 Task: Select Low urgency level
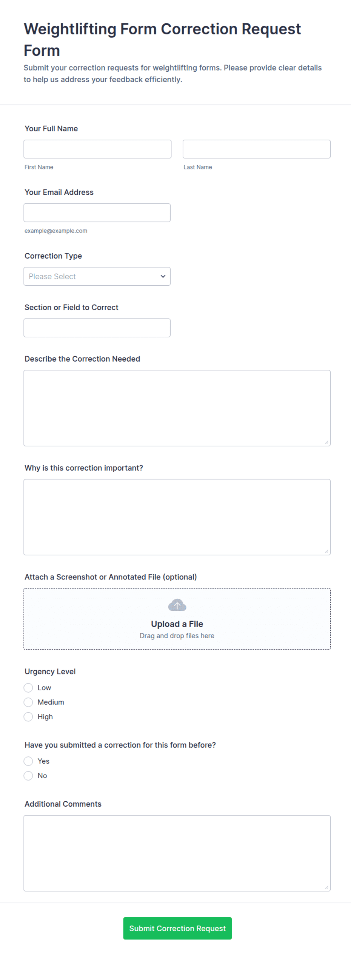click(x=28, y=688)
